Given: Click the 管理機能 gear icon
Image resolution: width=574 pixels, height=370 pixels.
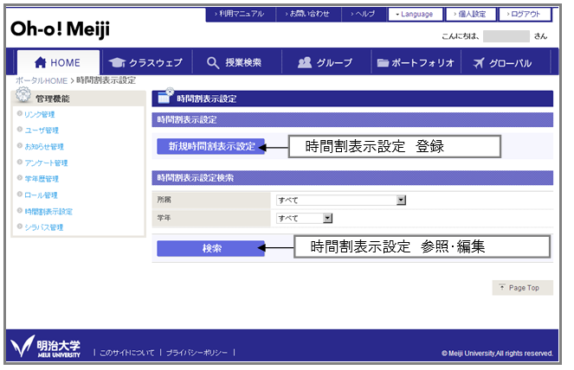Looking at the screenshot, I should click(23, 95).
